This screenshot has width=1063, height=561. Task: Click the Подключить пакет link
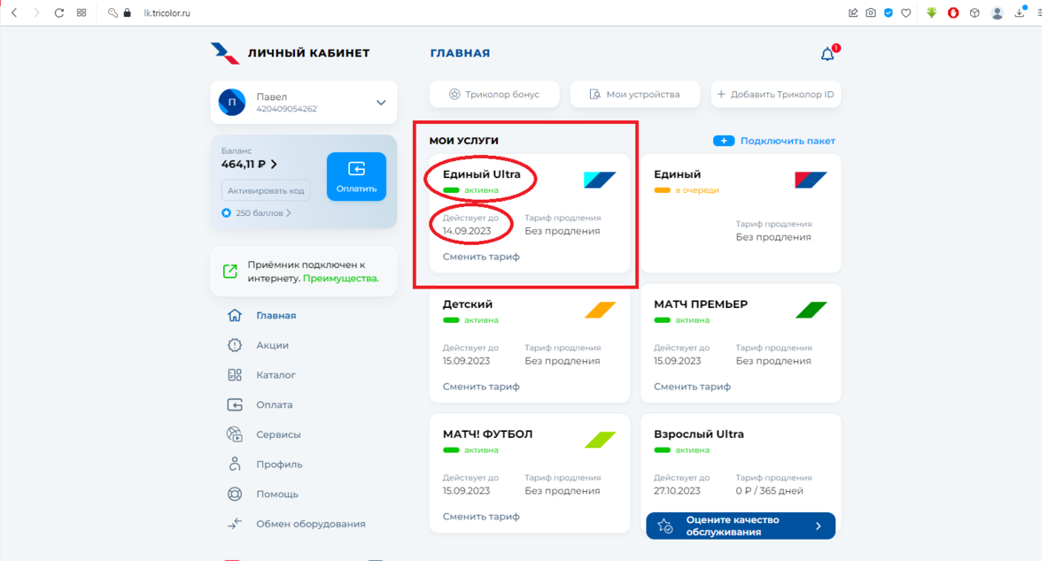pos(788,141)
